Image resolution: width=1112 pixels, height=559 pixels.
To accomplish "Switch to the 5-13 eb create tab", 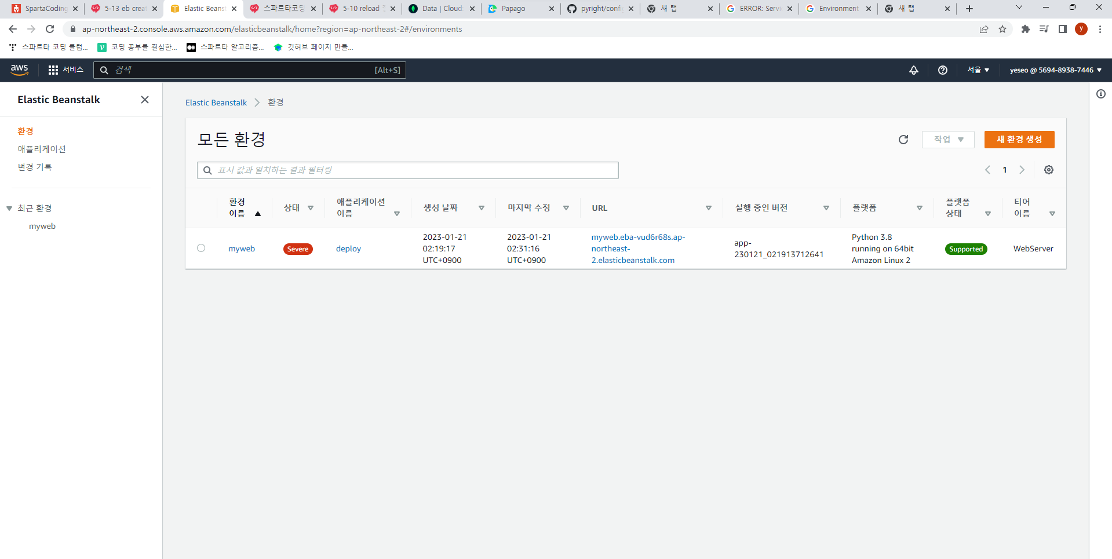I will 125,9.
